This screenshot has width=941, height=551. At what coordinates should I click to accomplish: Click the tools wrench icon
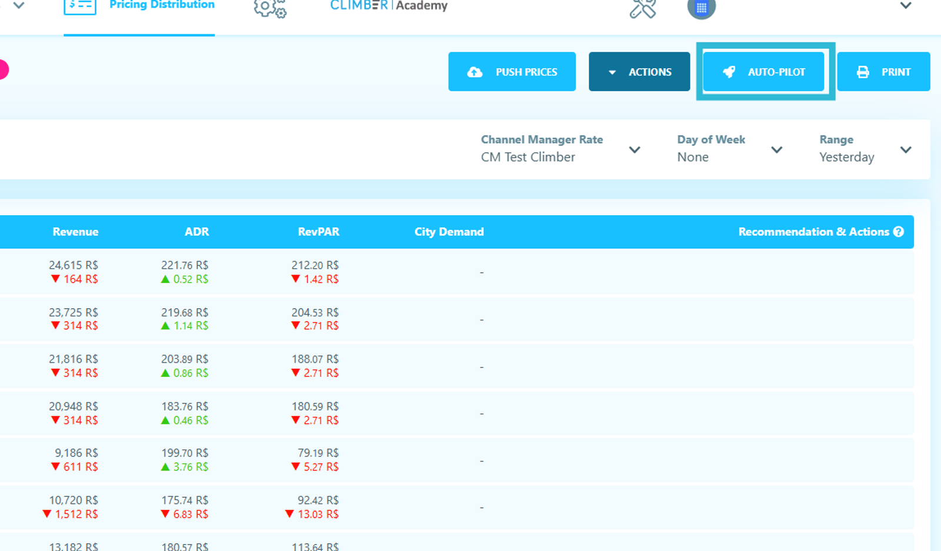pos(643,8)
